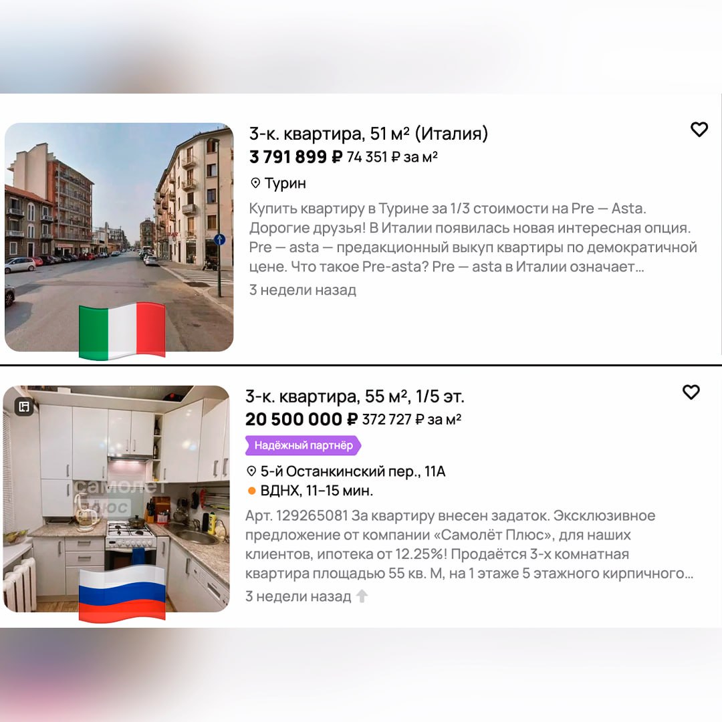Click the location pin next to Турин
Image resolution: width=722 pixels, height=722 pixels.
click(x=255, y=183)
